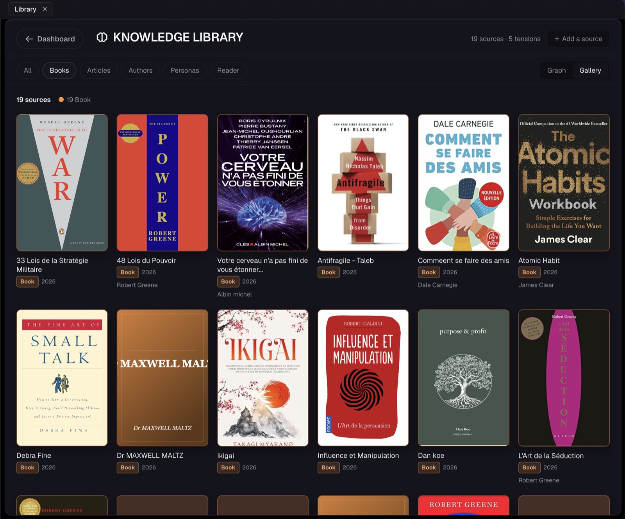Click the title 33 Lois de la Stratégie Militaire
This screenshot has height=519, width=625.
52,265
